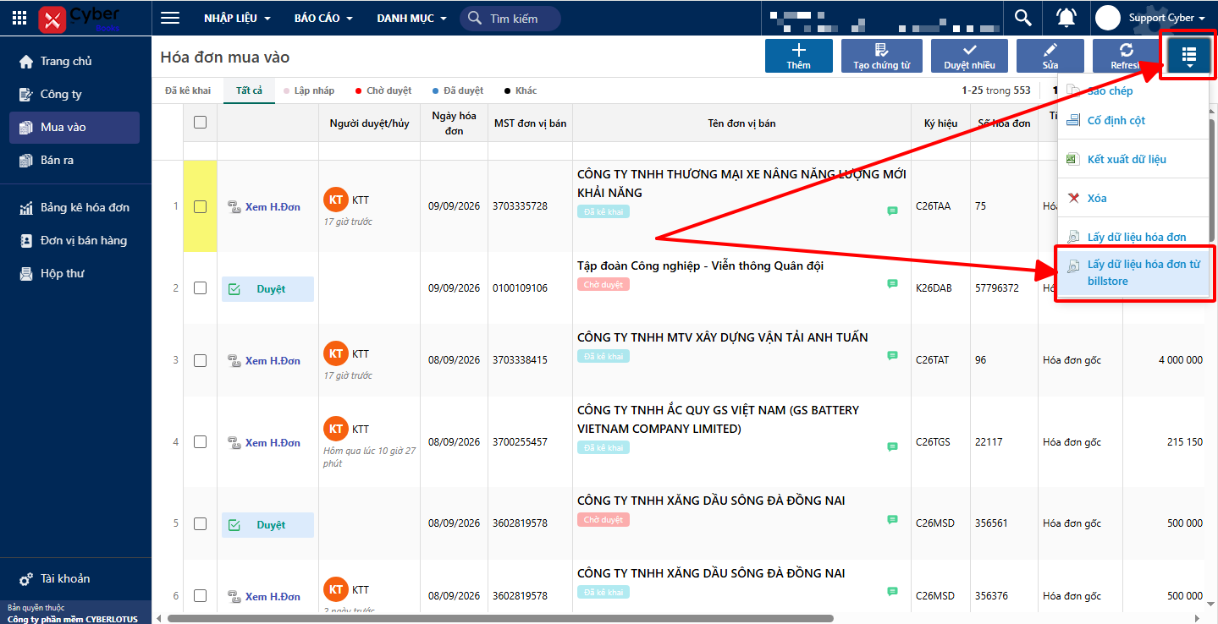Open comment icon for XÂY DỰNG VẬN TẢI ANH TUẤN row

click(892, 356)
